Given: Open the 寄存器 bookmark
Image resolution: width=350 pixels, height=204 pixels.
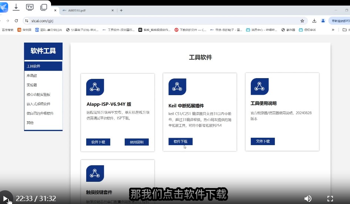Looking at the screenshot, I should 288,30.
